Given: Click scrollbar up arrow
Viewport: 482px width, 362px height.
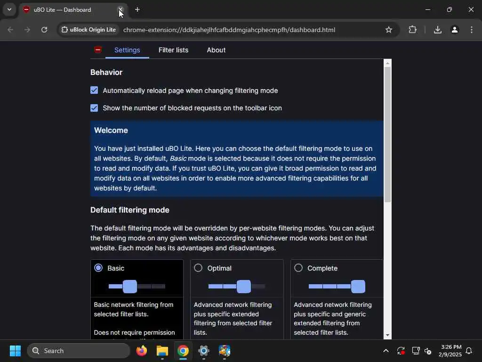Looking at the screenshot, I should [x=388, y=63].
